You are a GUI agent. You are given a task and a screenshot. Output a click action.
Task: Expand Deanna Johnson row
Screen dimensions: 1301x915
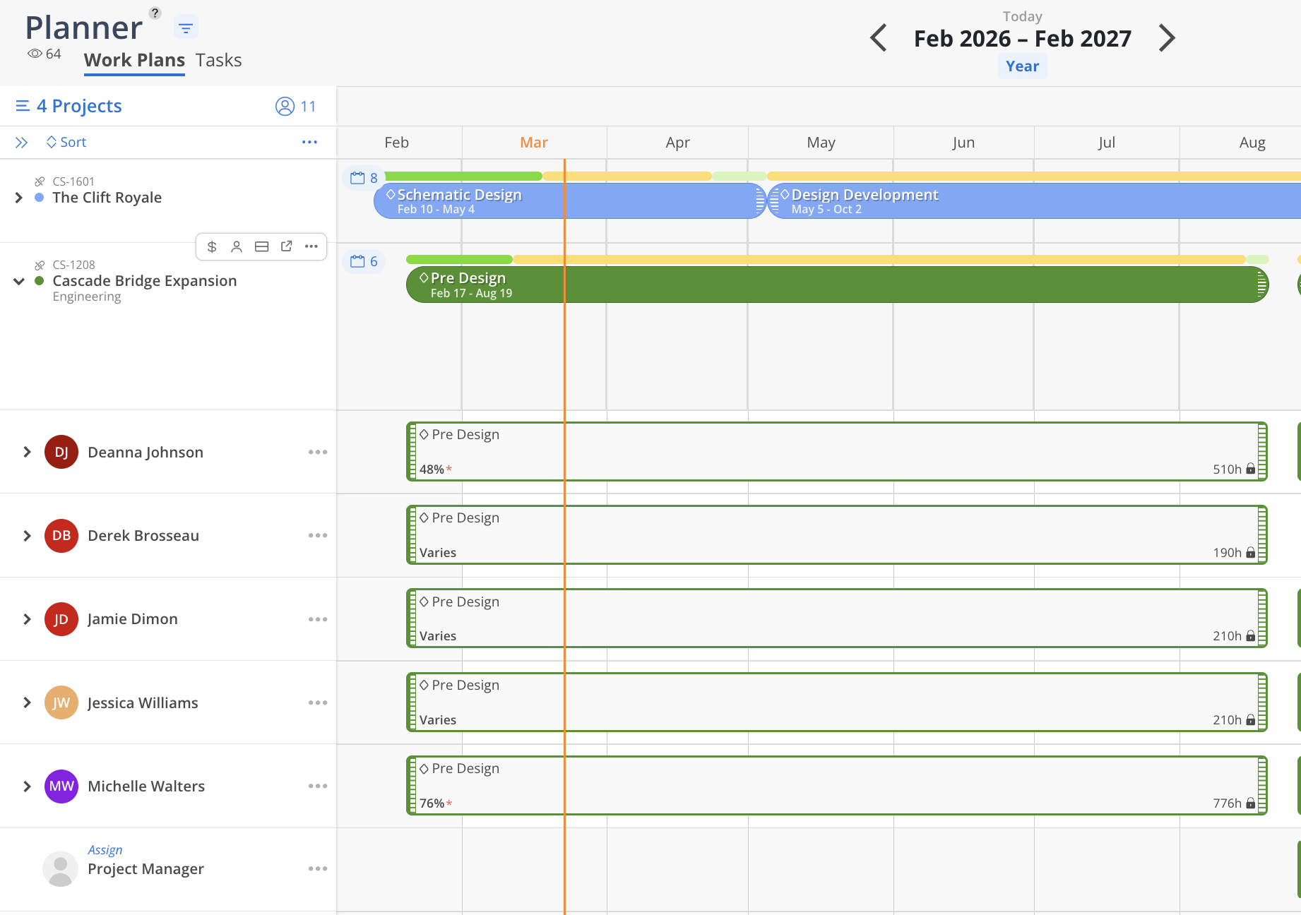[27, 452]
